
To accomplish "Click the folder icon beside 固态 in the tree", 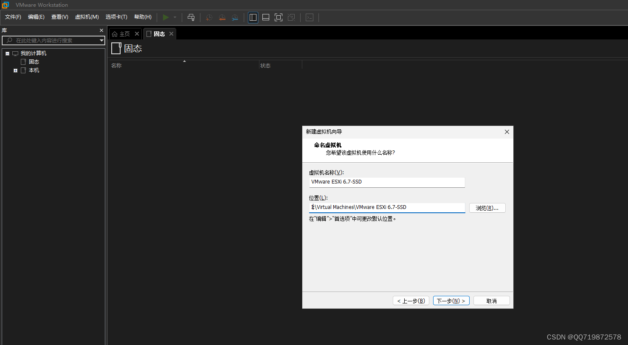I will point(23,62).
